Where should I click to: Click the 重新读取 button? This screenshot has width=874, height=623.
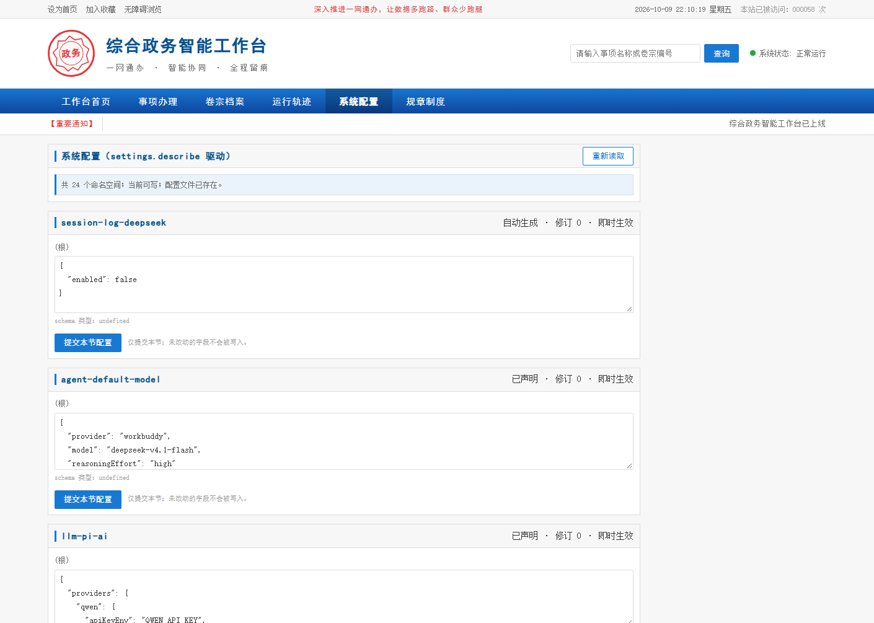click(608, 156)
